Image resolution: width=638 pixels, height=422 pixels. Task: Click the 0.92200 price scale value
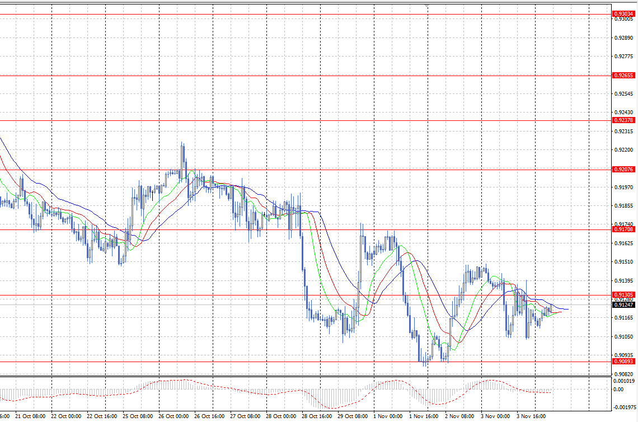(x=624, y=150)
